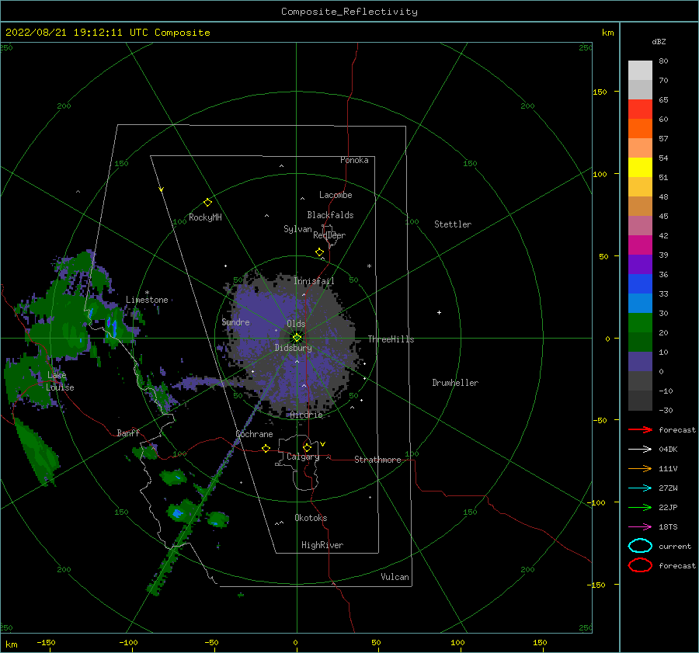The width and height of the screenshot is (699, 653).
Task: Click the HighRiver town label
Action: click(x=322, y=545)
